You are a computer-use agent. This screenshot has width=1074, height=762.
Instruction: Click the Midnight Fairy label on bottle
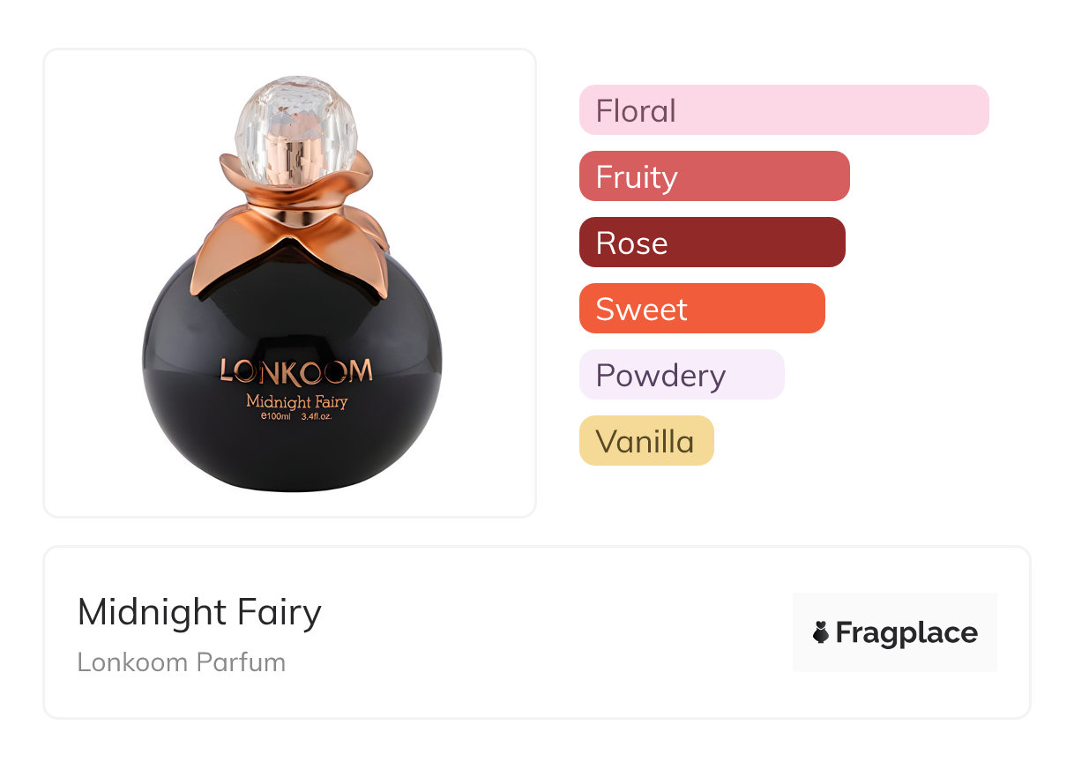pos(296,402)
